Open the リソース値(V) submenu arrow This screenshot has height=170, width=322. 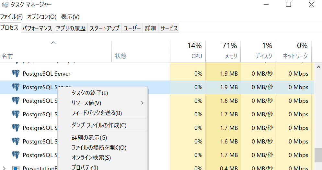[x=142, y=103]
